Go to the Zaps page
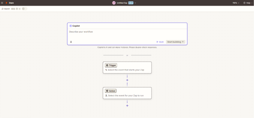Viewport: 254px width, 118px height. coord(11,3)
